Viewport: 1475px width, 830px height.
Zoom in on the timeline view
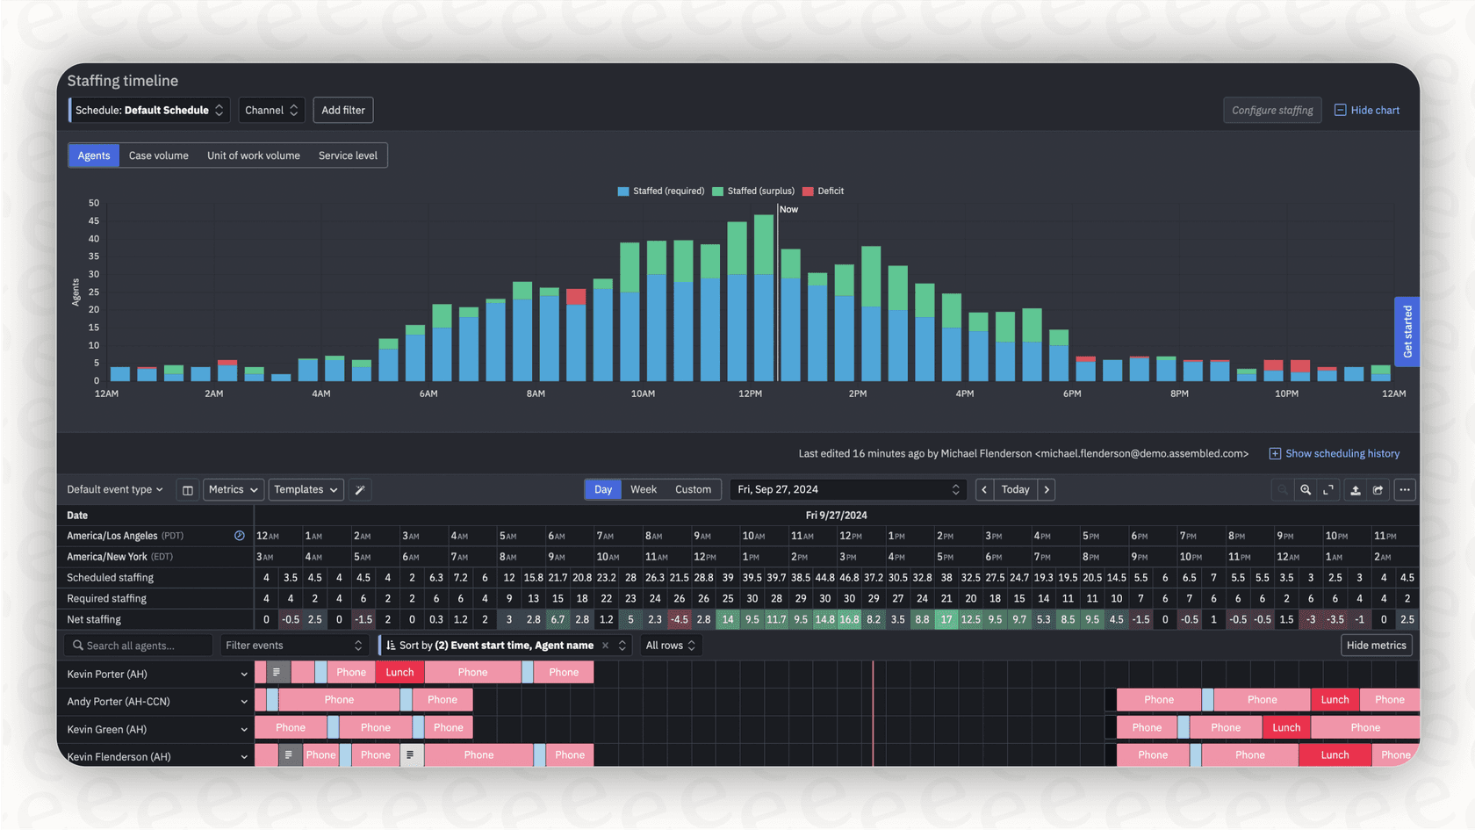(x=1306, y=489)
